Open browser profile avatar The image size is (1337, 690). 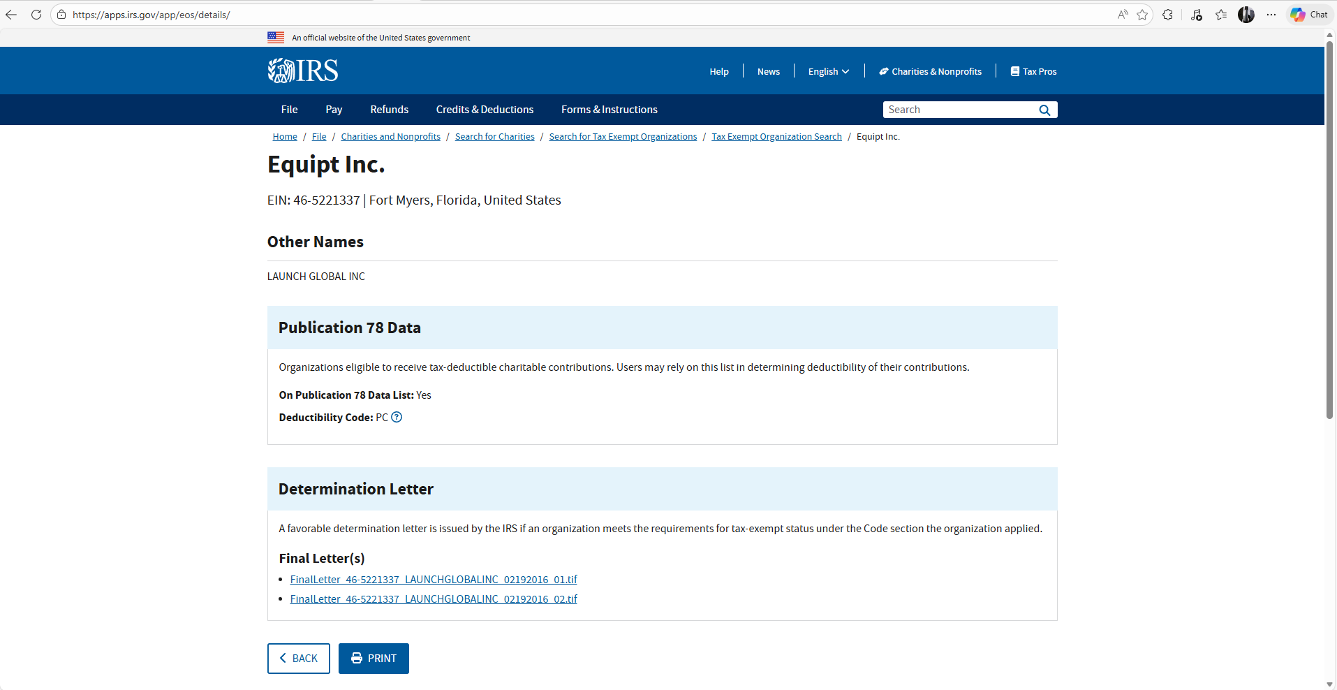click(1246, 15)
